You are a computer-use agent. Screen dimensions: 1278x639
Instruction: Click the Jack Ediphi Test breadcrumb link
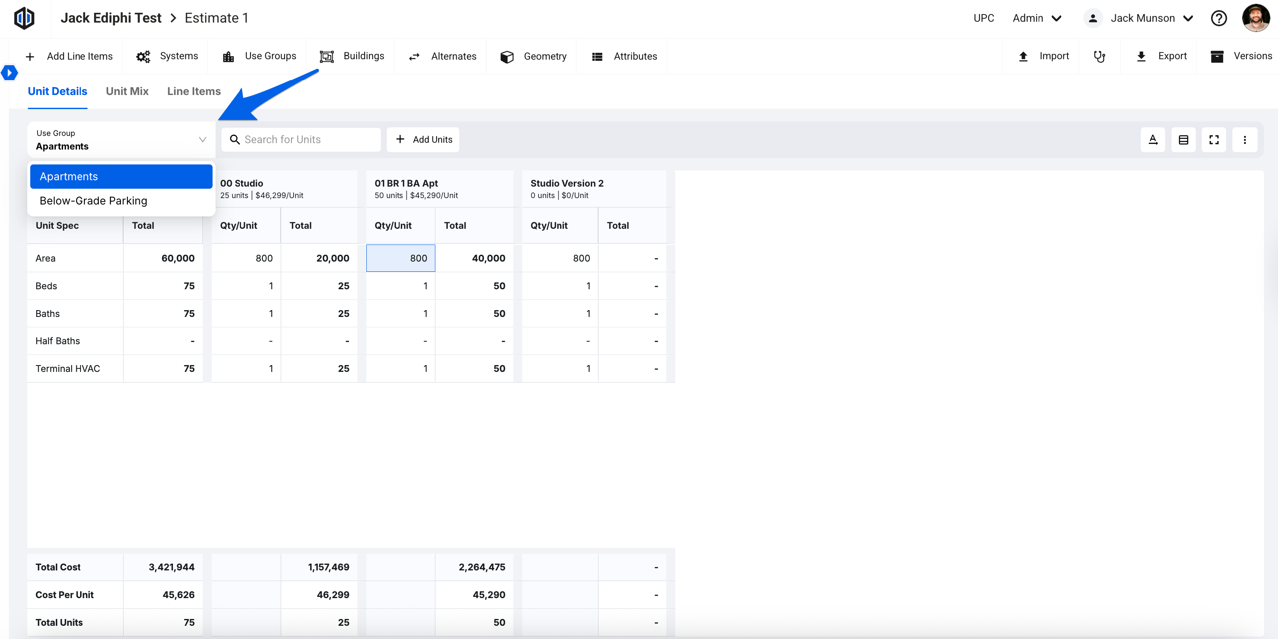111,18
